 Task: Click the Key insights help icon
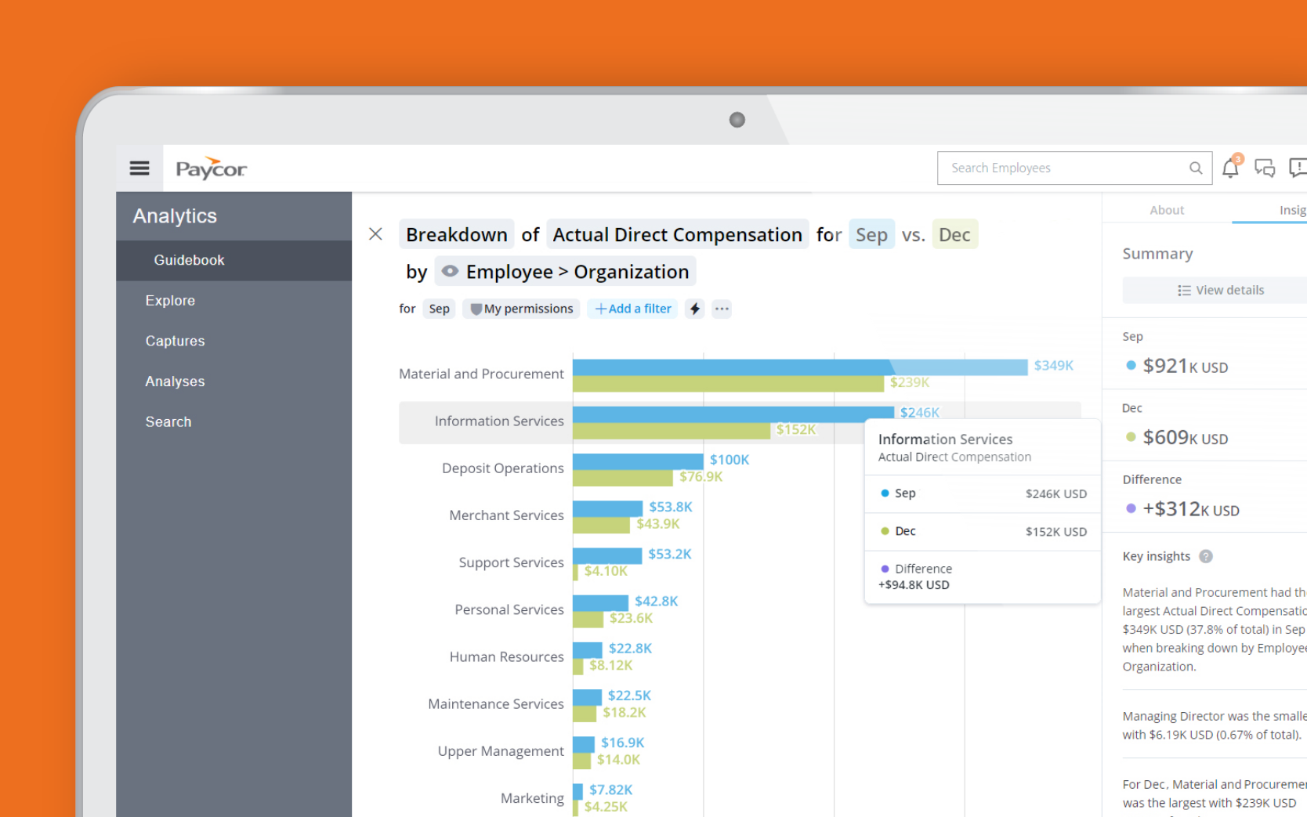1206,556
